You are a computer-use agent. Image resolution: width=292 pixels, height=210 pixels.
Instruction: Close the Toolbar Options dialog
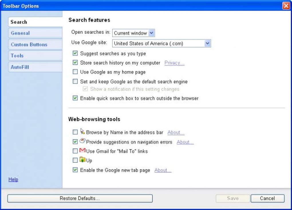point(286,6)
